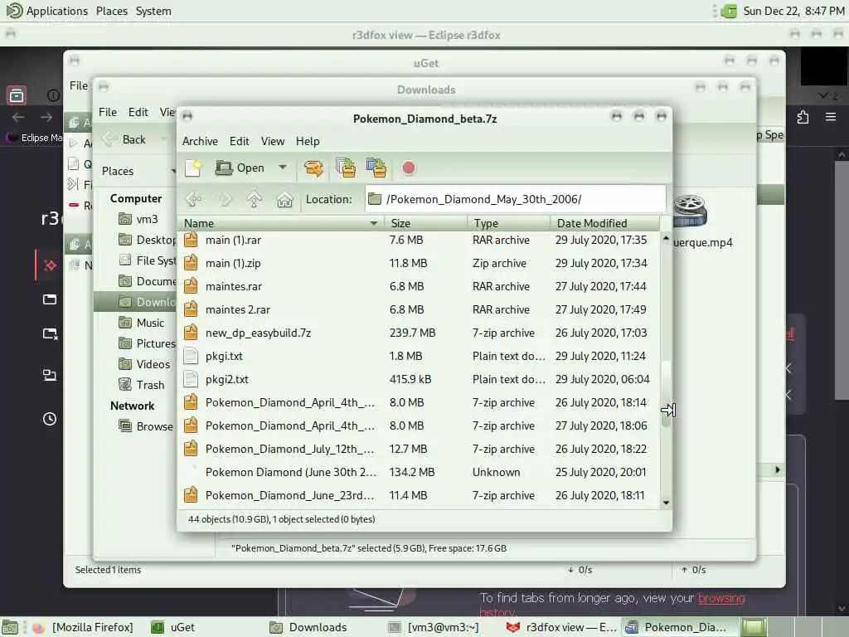Click show desktop icon in taskbar
This screenshot has height=637, width=849.
(10, 627)
